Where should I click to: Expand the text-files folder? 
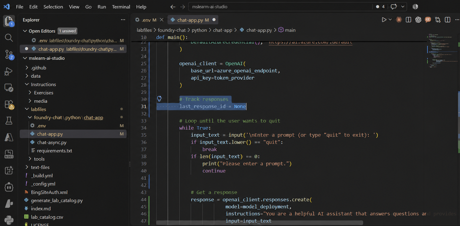coord(27,167)
